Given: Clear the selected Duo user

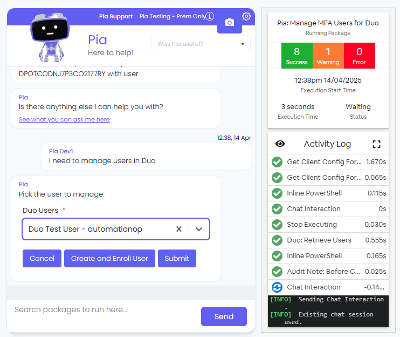Looking at the screenshot, I should tap(179, 229).
